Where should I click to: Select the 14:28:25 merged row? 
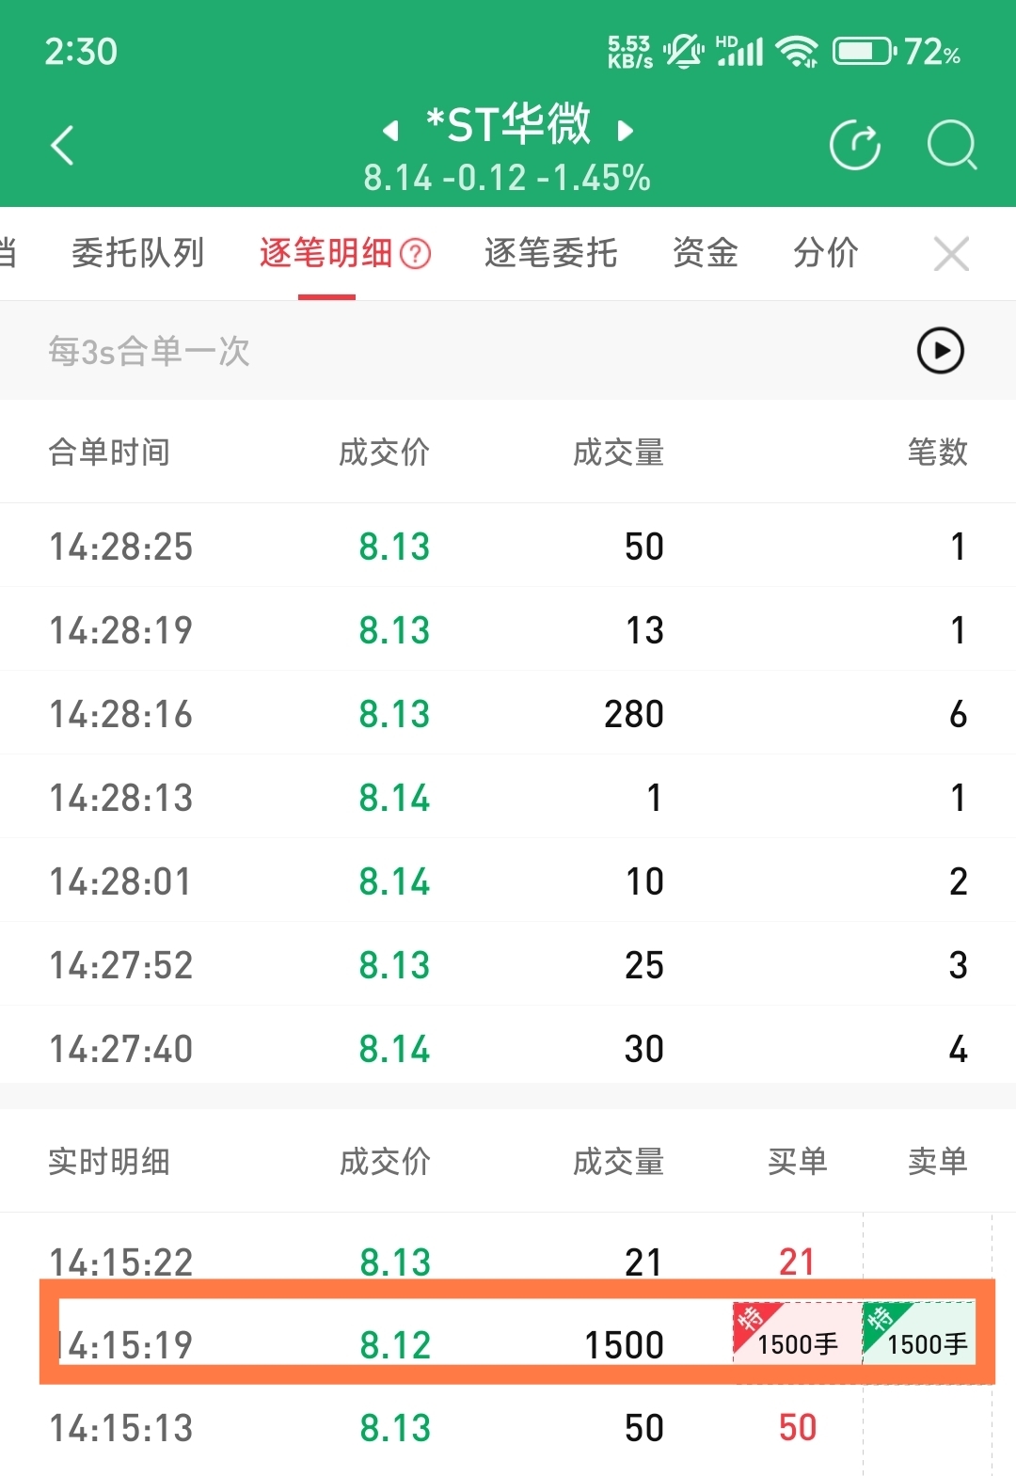[x=508, y=546]
